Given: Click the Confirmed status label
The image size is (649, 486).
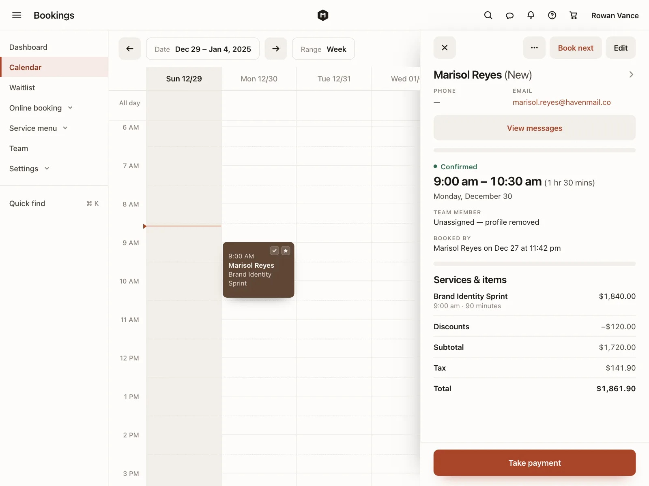Looking at the screenshot, I should click(459, 166).
